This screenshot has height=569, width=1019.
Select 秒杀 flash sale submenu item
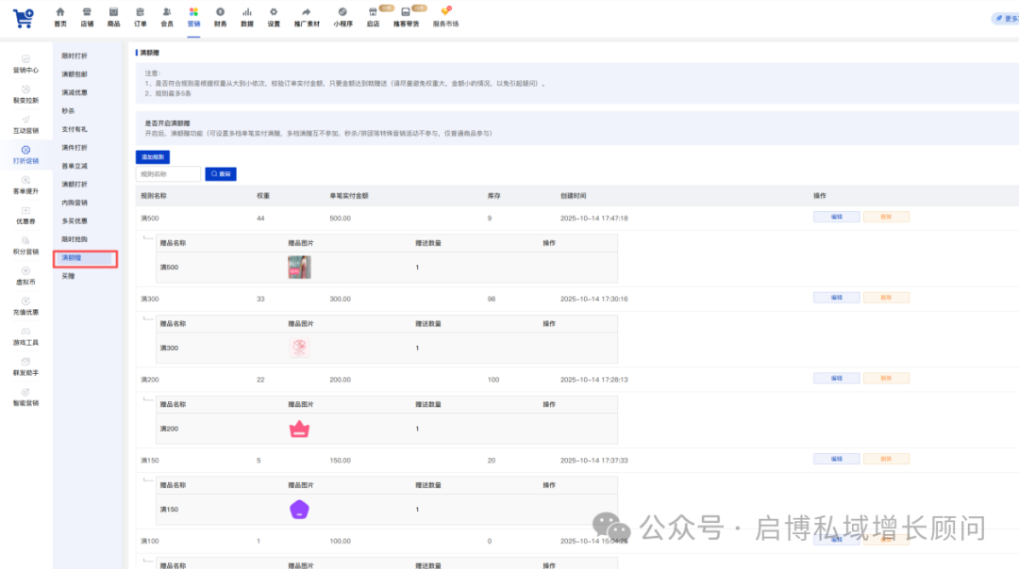coord(68,111)
